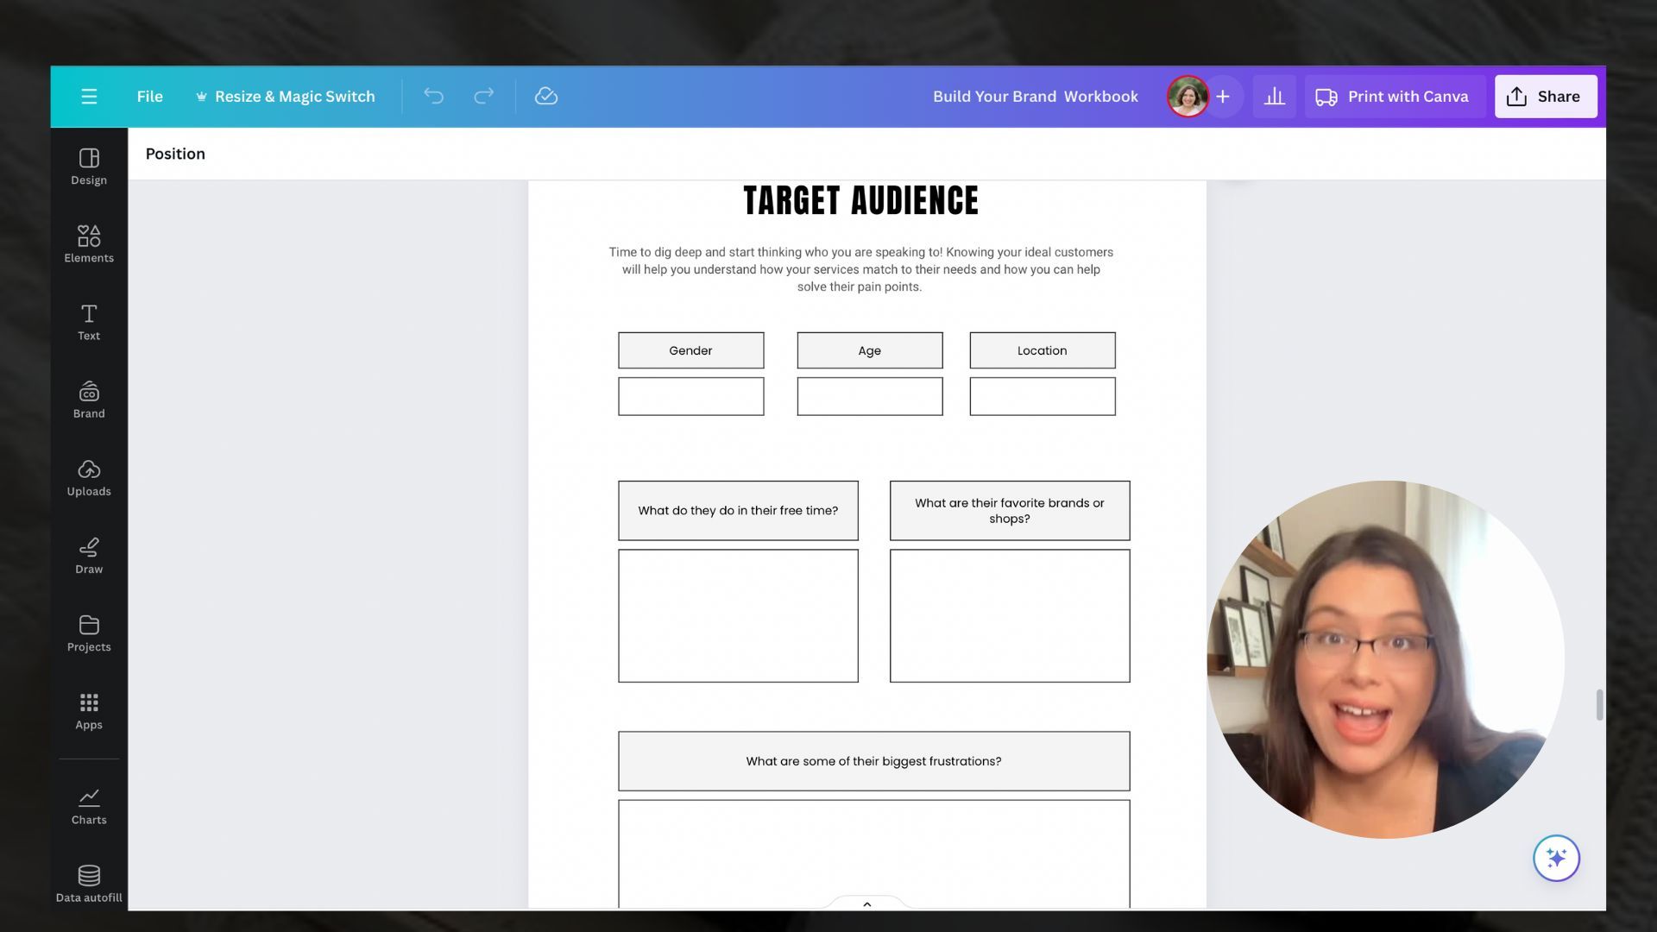The height and width of the screenshot is (932, 1657).
Task: Open the Share options dropdown
Action: point(1545,97)
